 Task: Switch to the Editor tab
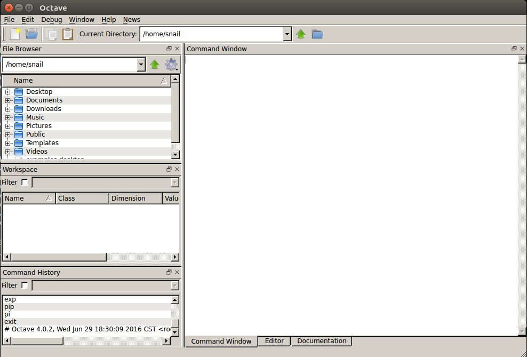[274, 341]
